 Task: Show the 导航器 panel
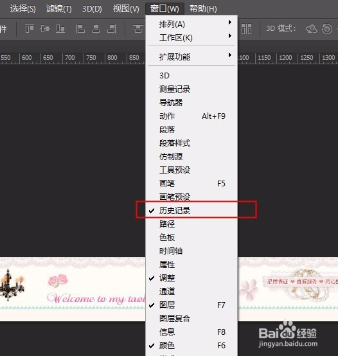coord(191,102)
